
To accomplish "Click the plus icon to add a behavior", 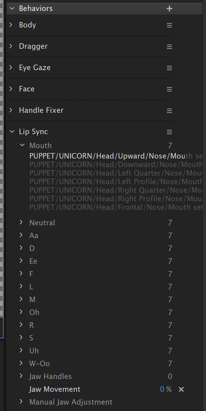I will (x=169, y=9).
